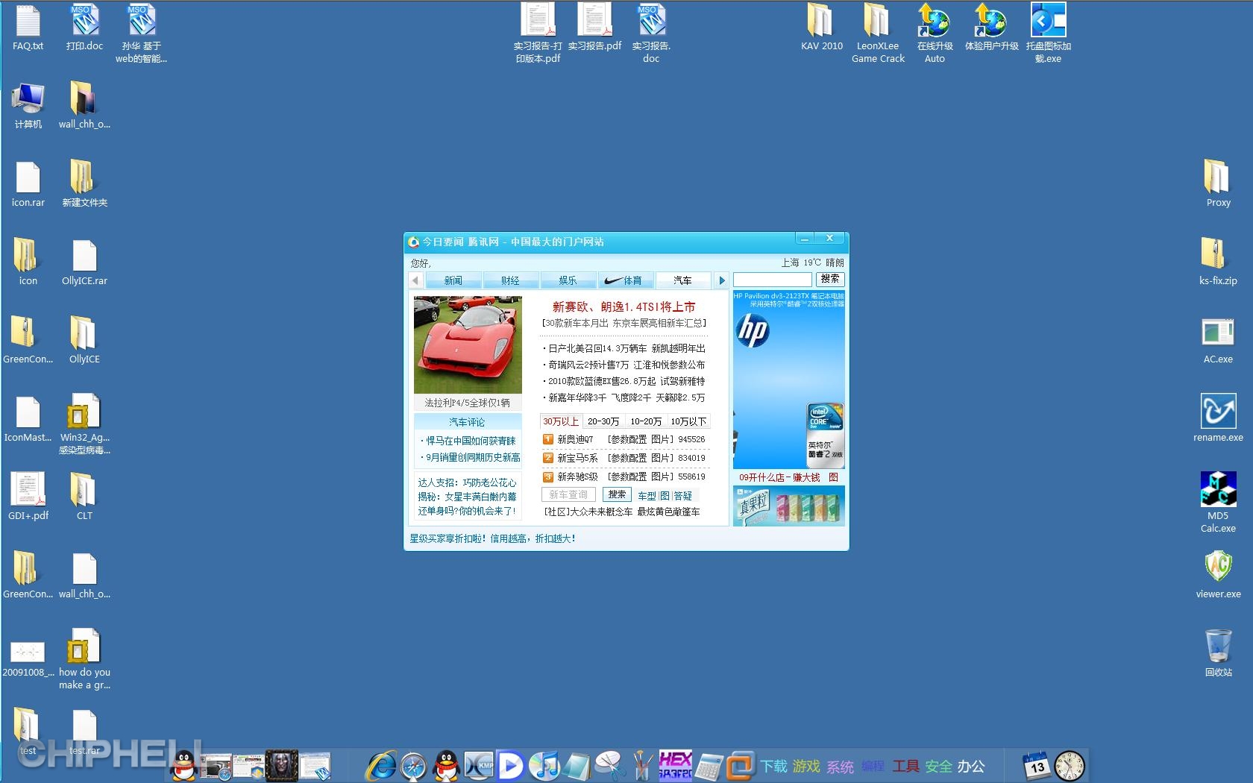
Task: Select the FAQ.txt file icon
Action: pos(28,27)
